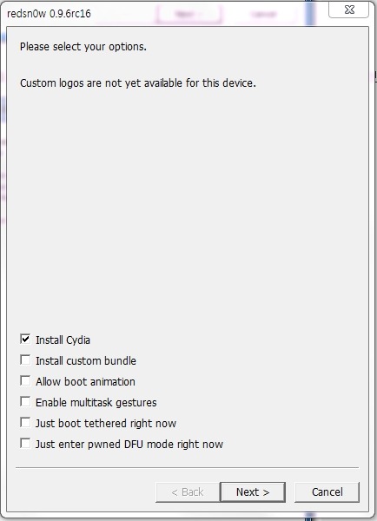Click the separator line above the navigation buttons
Screen dimensions: 377x521
pos(187,468)
